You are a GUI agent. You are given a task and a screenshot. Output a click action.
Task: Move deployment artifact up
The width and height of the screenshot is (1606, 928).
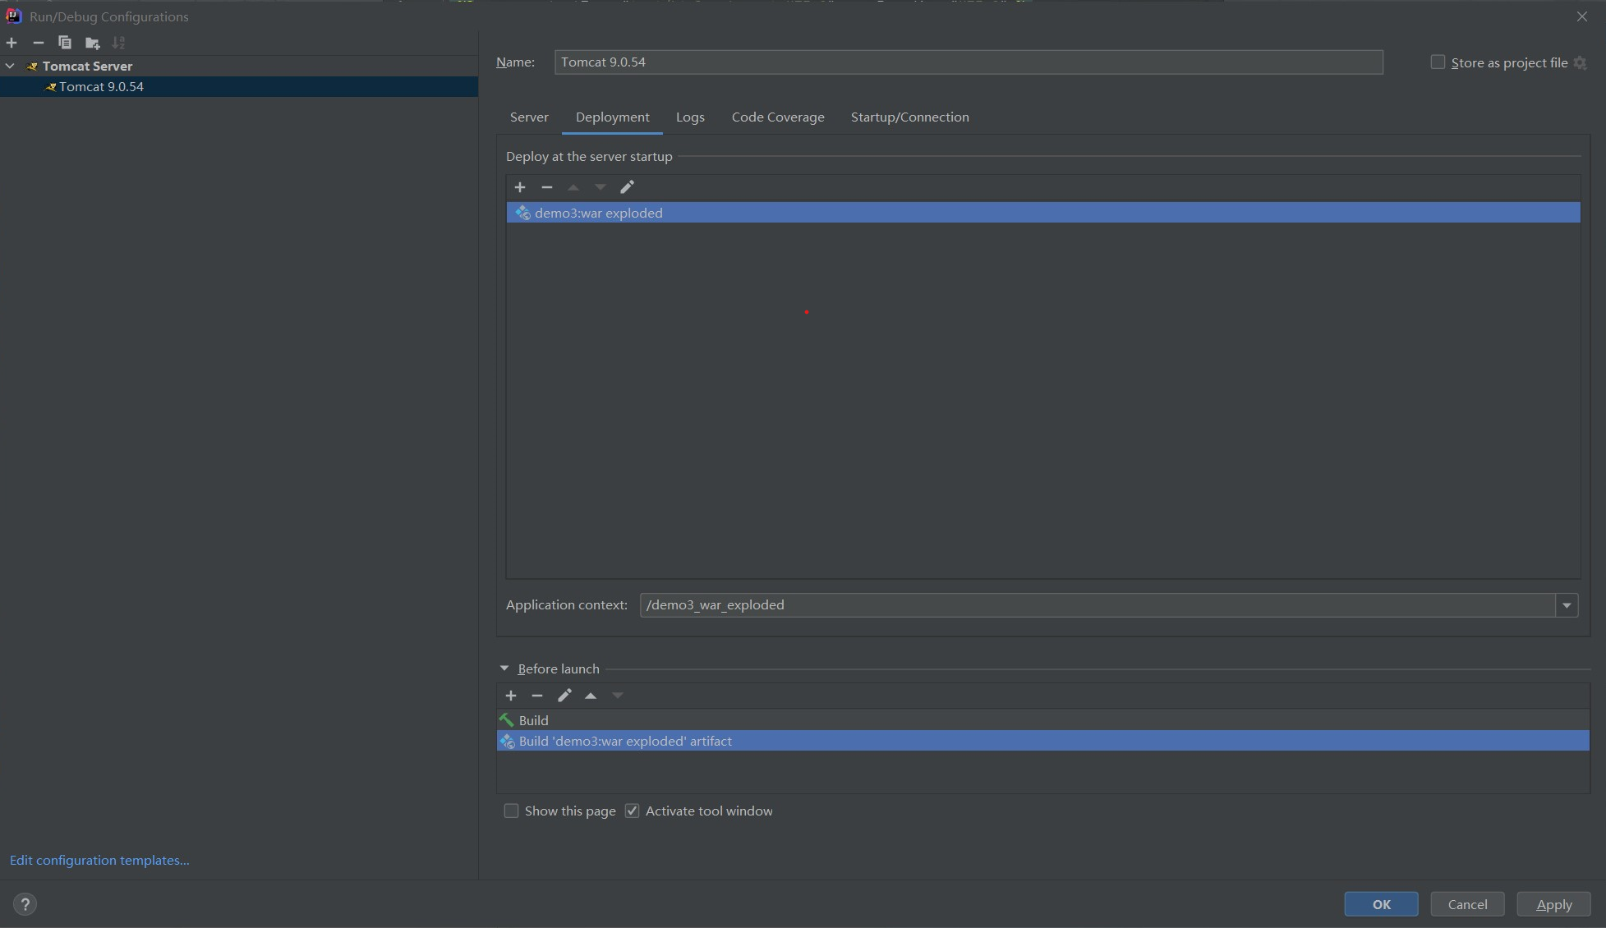(573, 187)
